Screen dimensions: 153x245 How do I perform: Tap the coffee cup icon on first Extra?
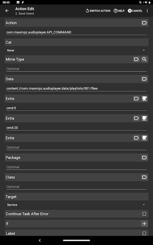pos(144,99)
